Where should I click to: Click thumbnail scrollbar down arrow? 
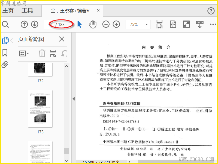(66, 161)
